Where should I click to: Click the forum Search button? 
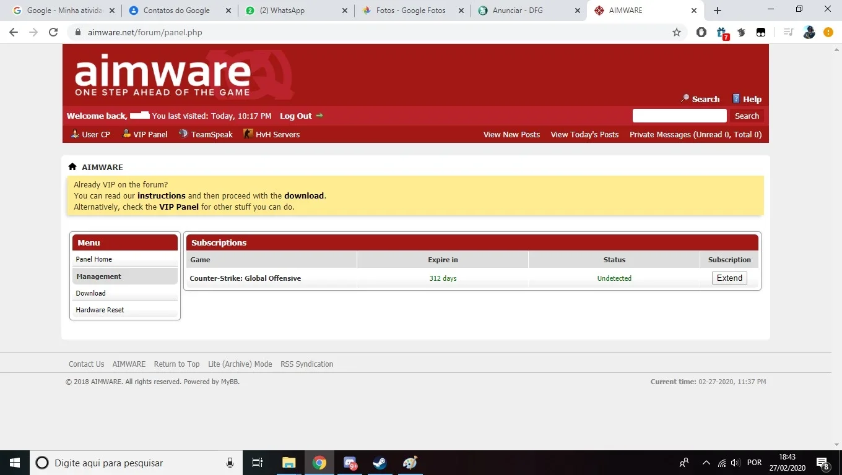747,116
